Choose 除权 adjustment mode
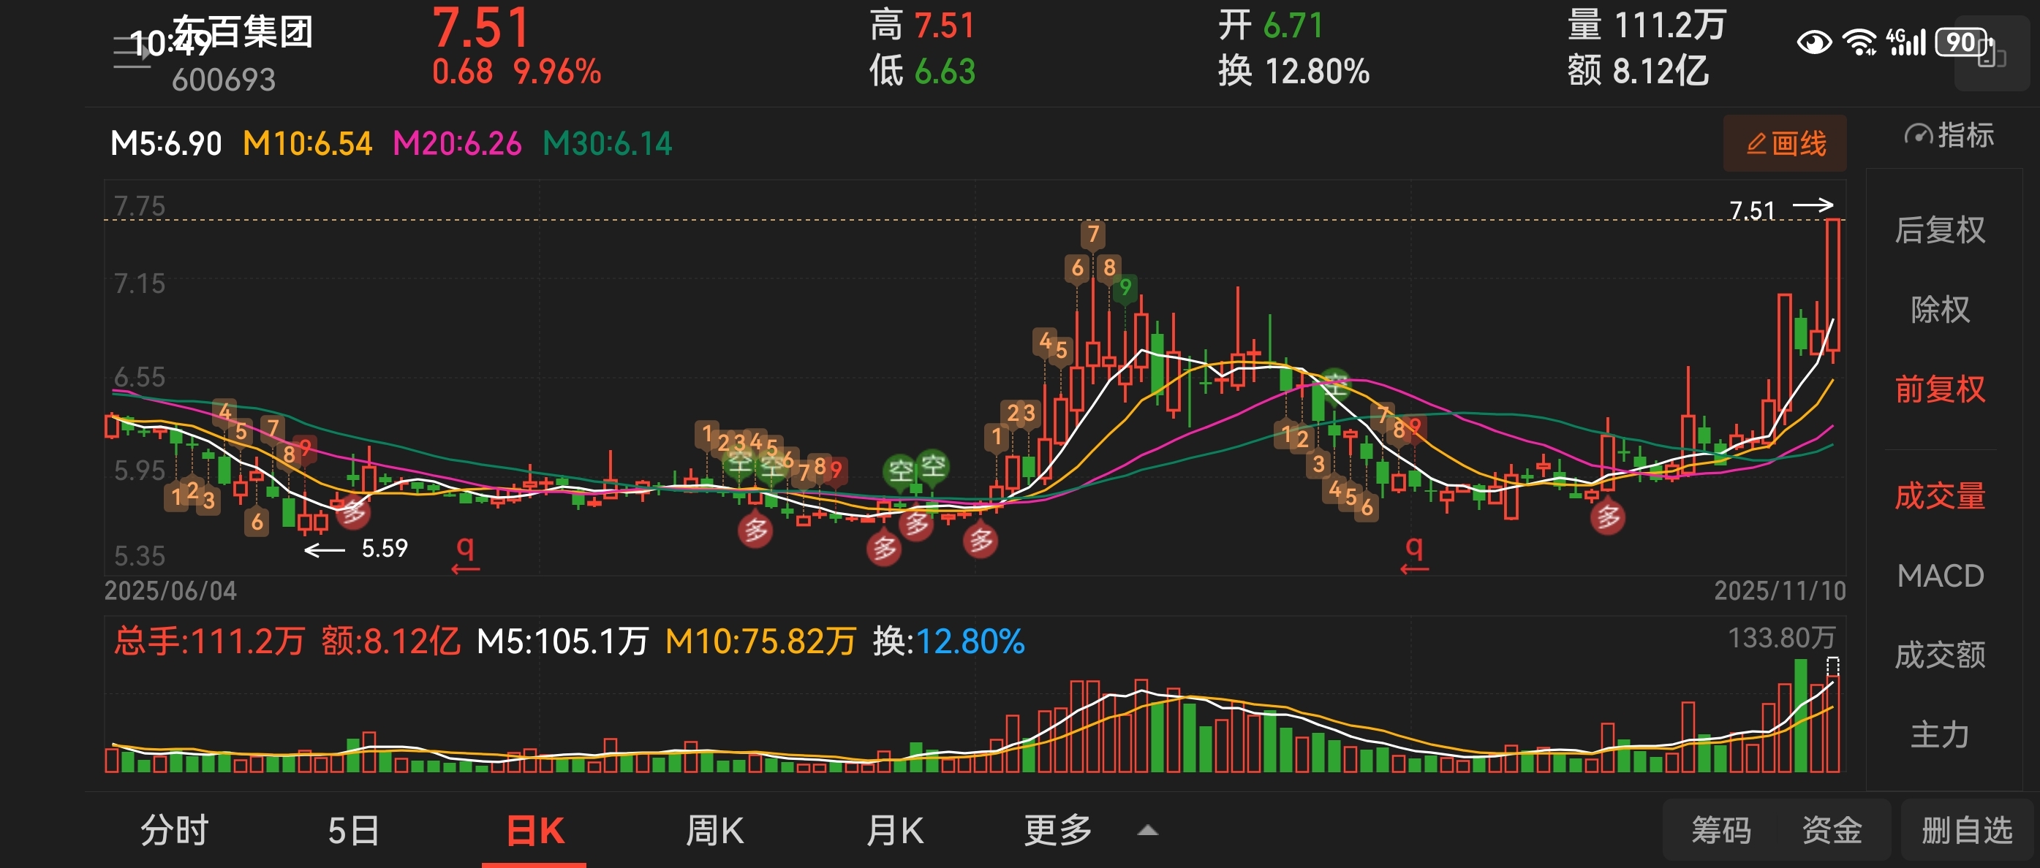Screen dimensions: 2040x868 1939,309
